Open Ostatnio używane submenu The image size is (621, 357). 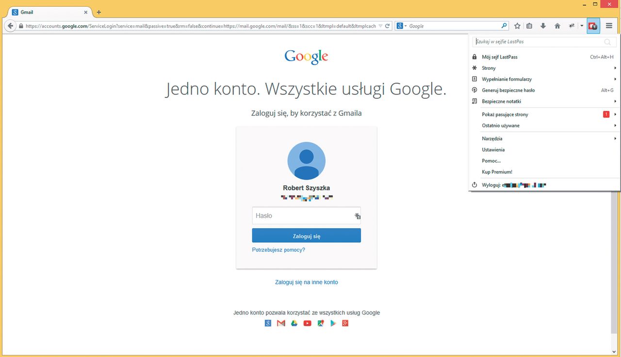tap(544, 126)
